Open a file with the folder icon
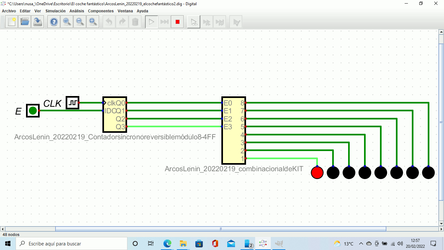This screenshot has width=444, height=250. pyautogui.click(x=25, y=22)
